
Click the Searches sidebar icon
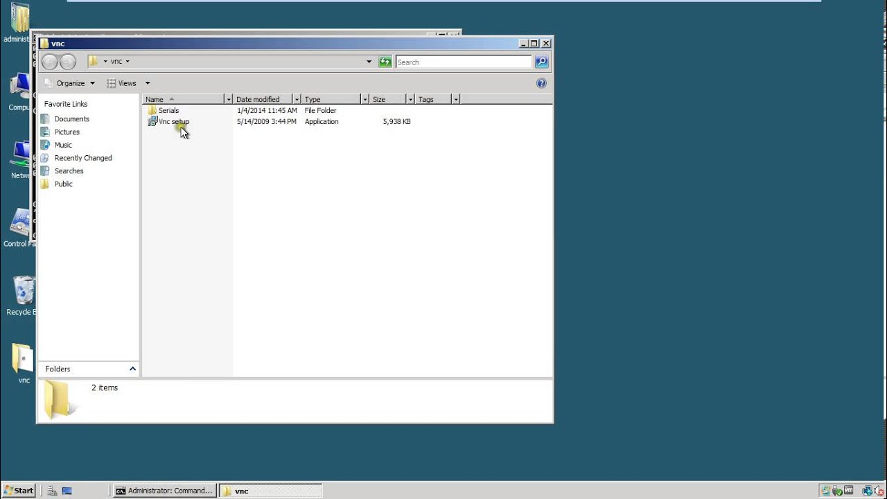click(45, 171)
